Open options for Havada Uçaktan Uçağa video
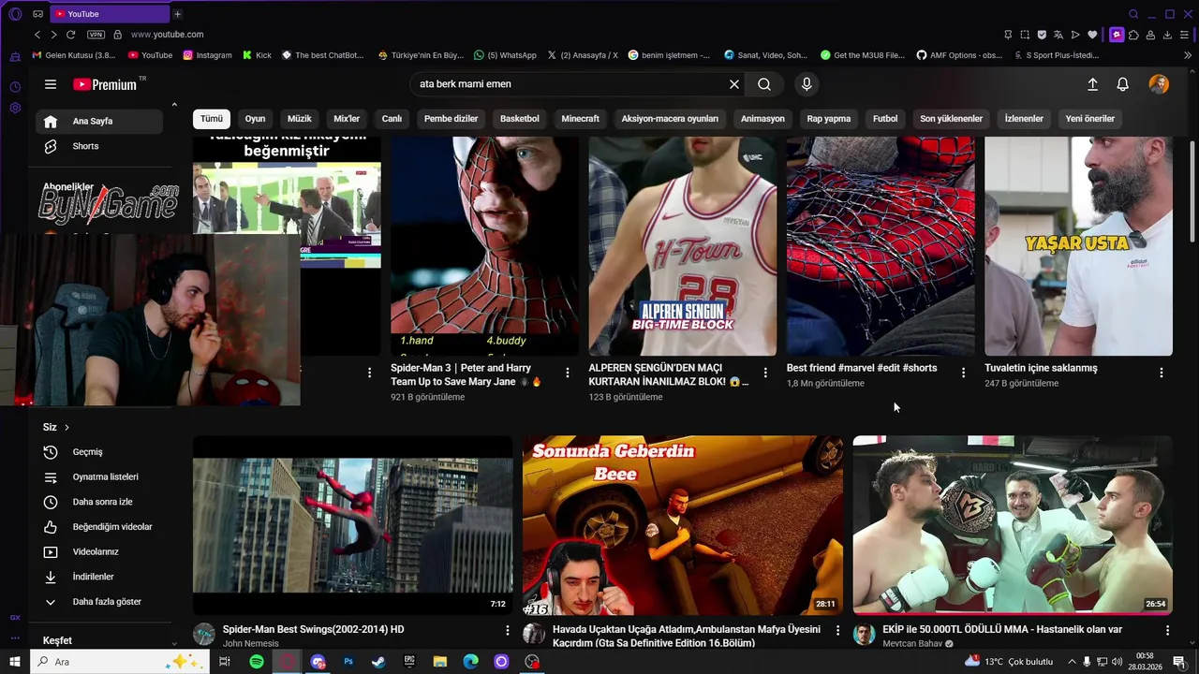Screen dimensions: 1199x674 pyautogui.click(x=837, y=631)
